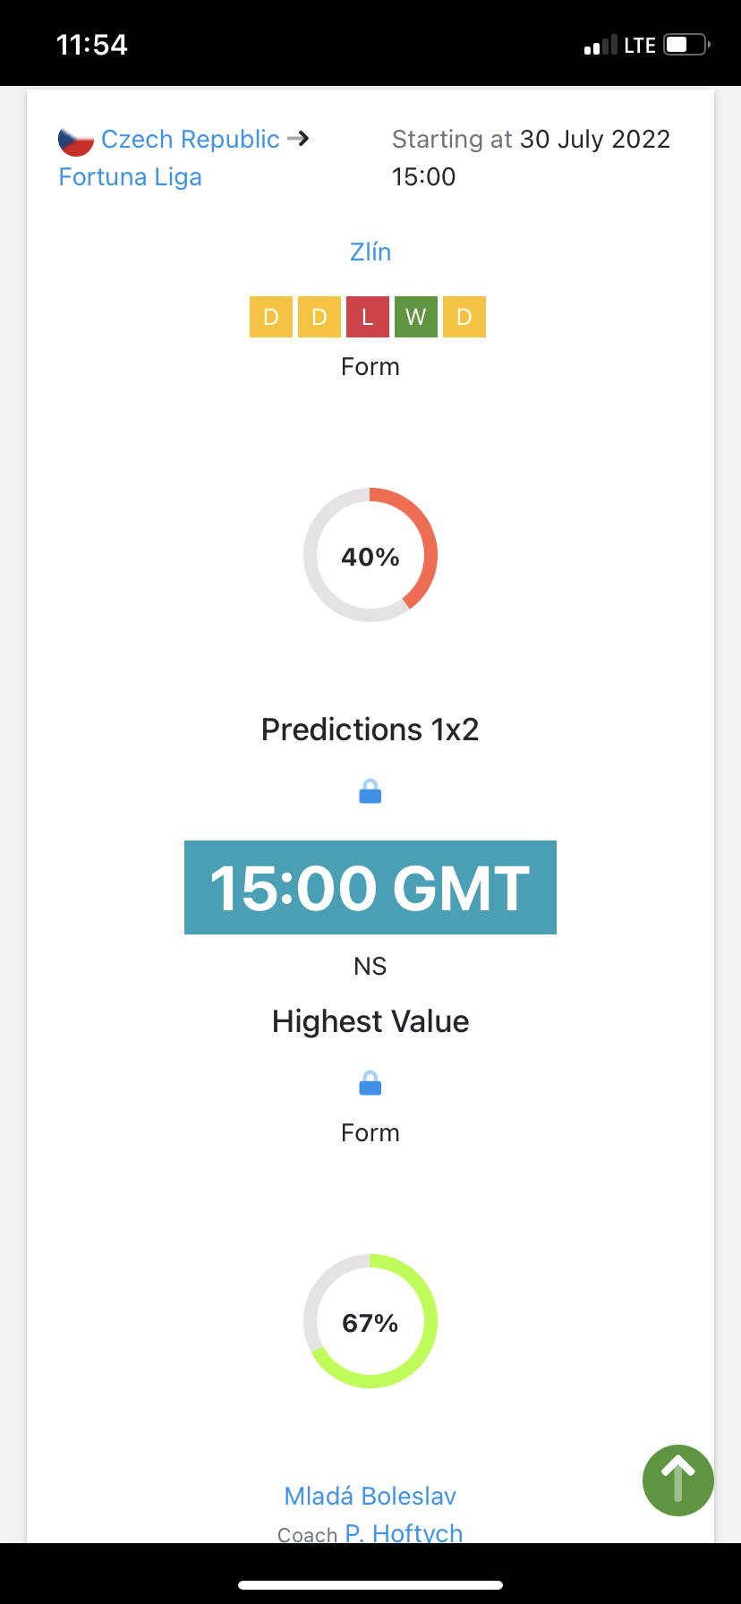Open the Czech Republic country link
This screenshot has height=1604, width=741.
point(191,140)
